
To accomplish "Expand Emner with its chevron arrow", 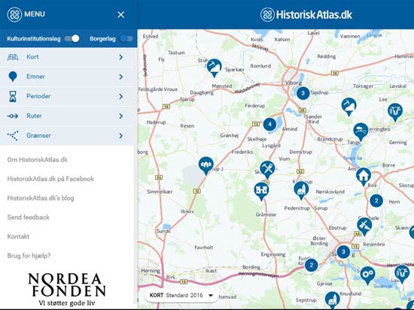I will click(121, 77).
